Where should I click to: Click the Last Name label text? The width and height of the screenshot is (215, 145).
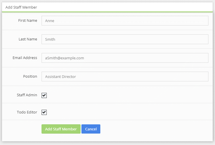click(x=28, y=39)
